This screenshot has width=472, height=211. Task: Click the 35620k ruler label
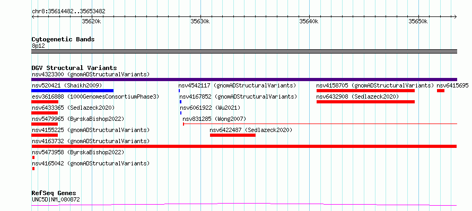coord(92,22)
